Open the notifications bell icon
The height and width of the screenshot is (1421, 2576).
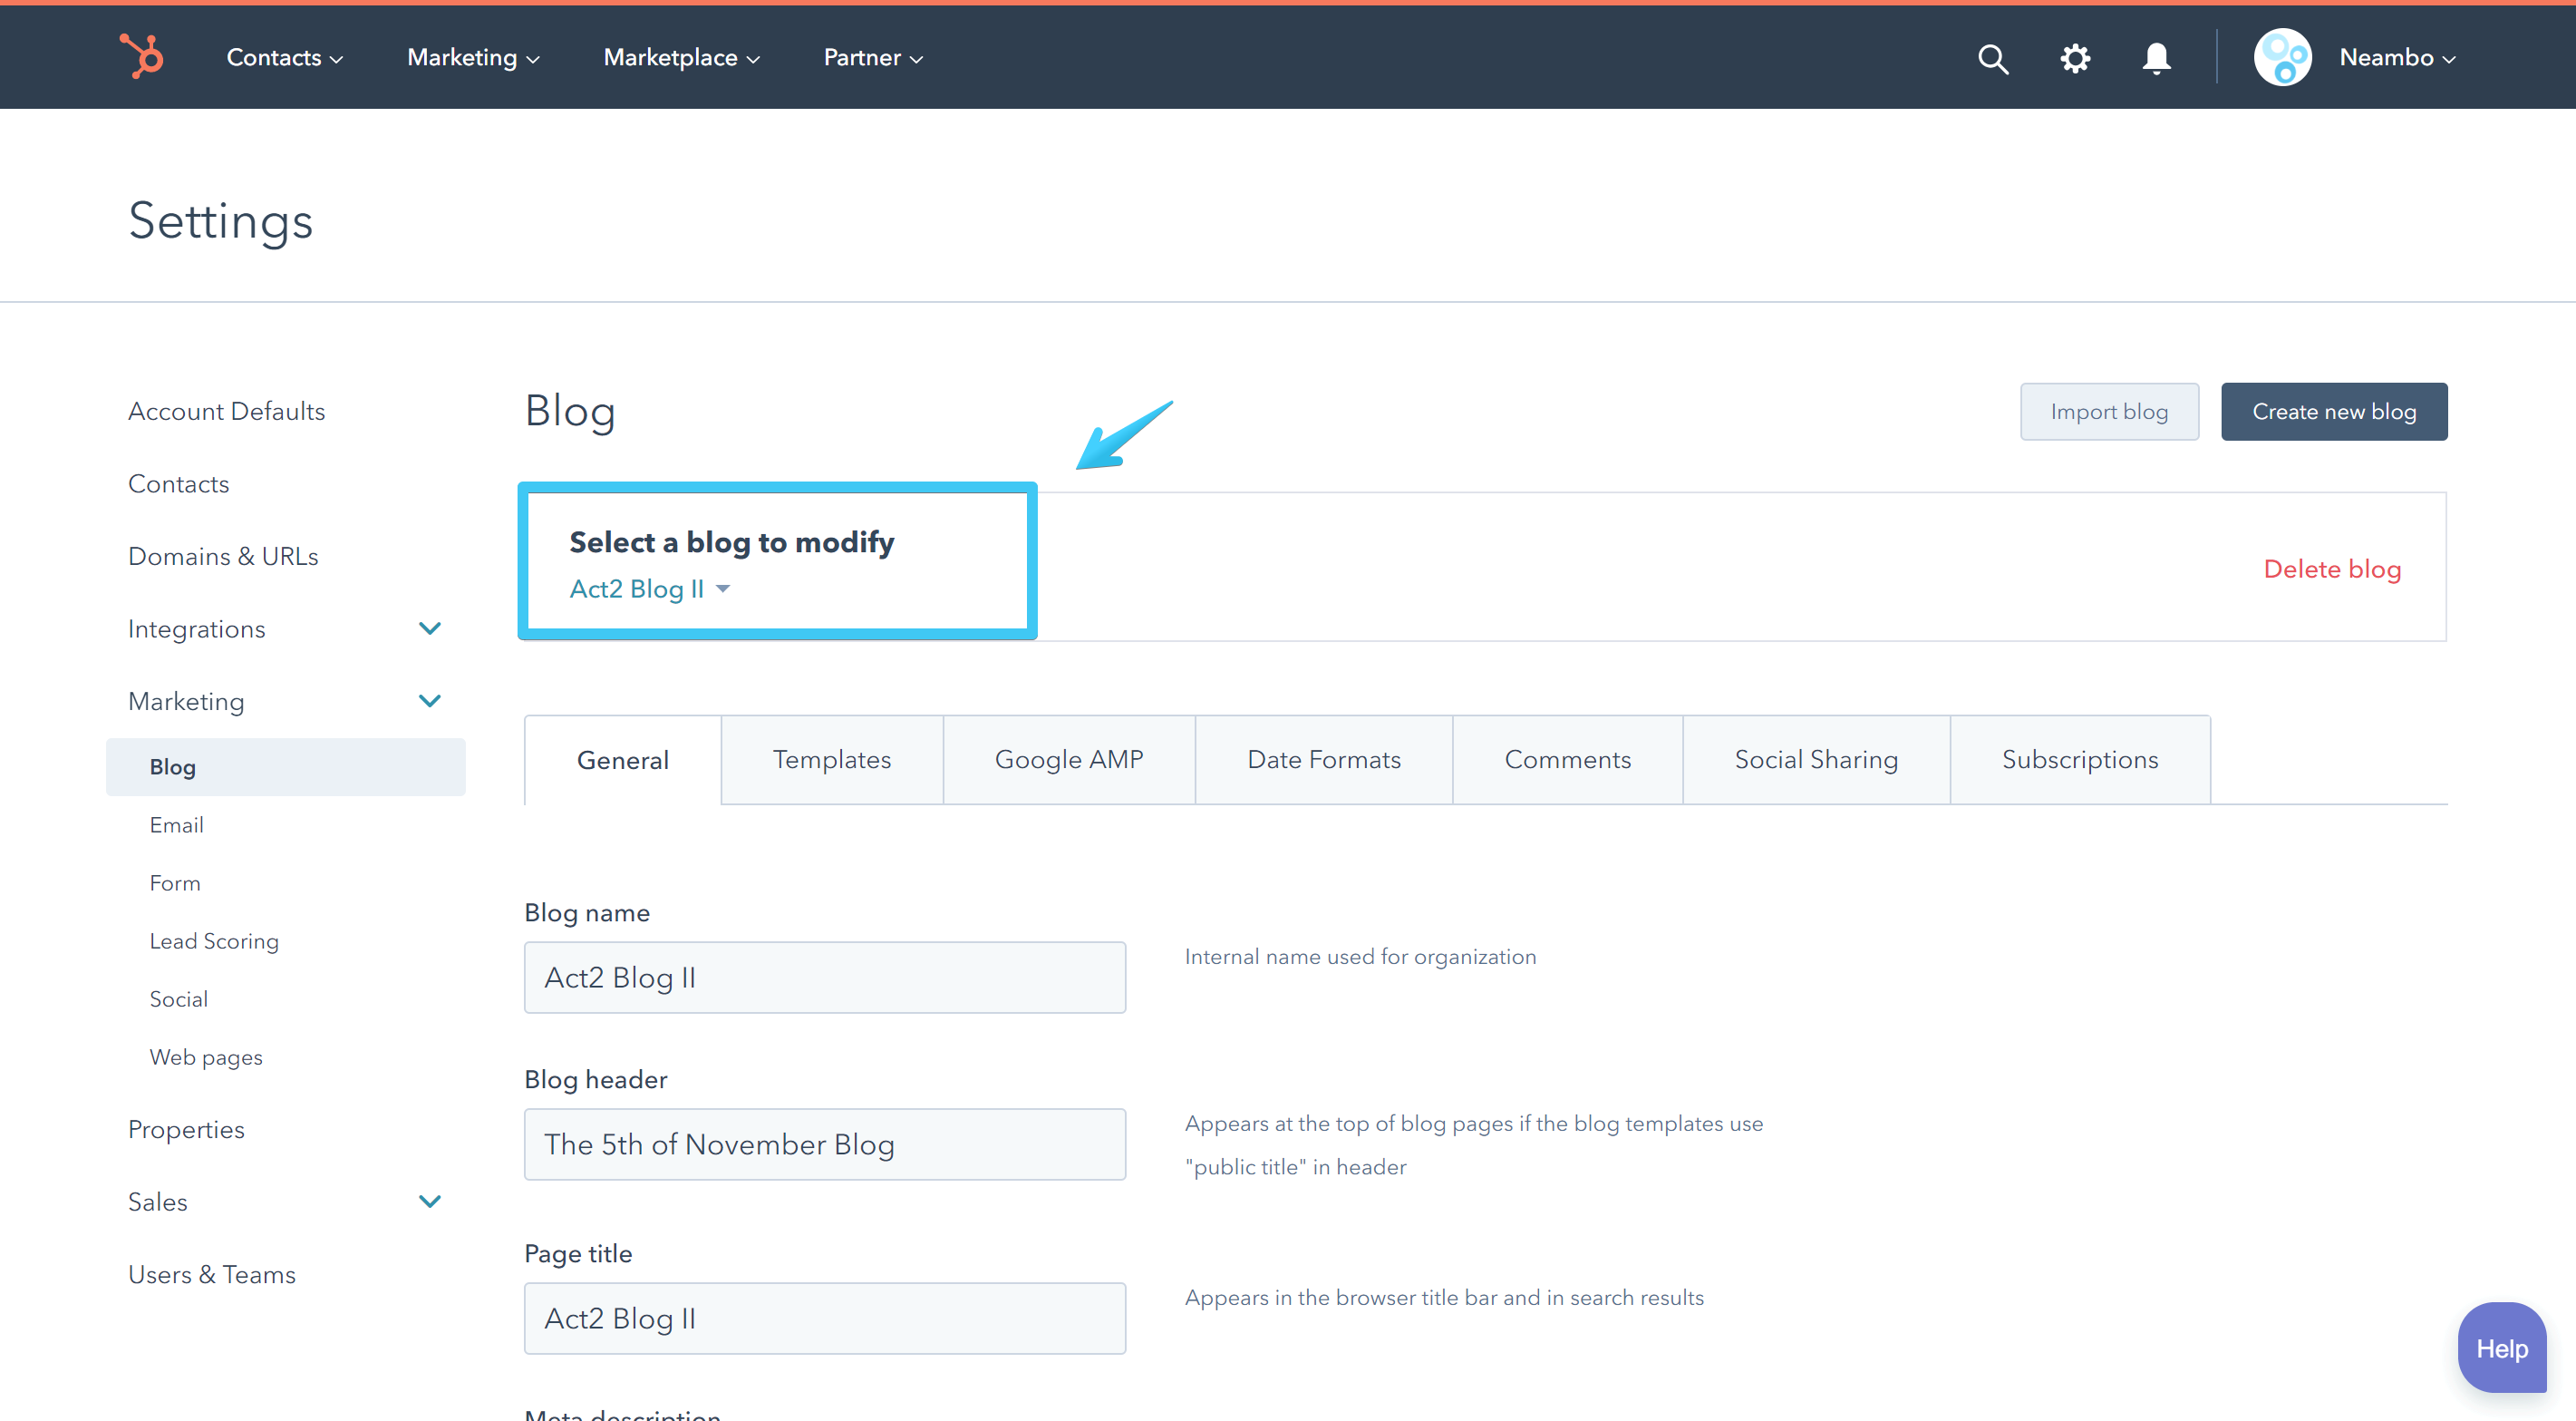click(x=2156, y=58)
